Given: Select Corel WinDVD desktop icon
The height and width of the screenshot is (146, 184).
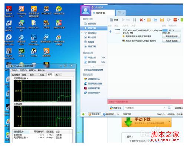Looking at the screenshot, I should click(9, 26).
